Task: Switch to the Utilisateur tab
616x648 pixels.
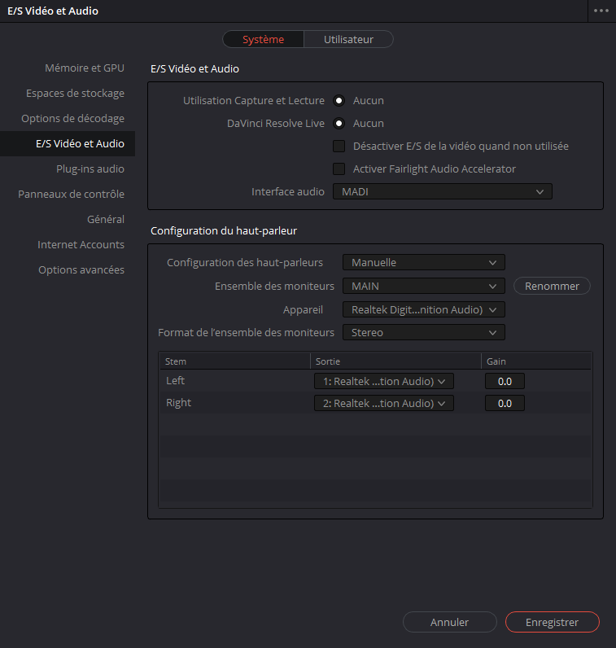Action: click(x=348, y=39)
